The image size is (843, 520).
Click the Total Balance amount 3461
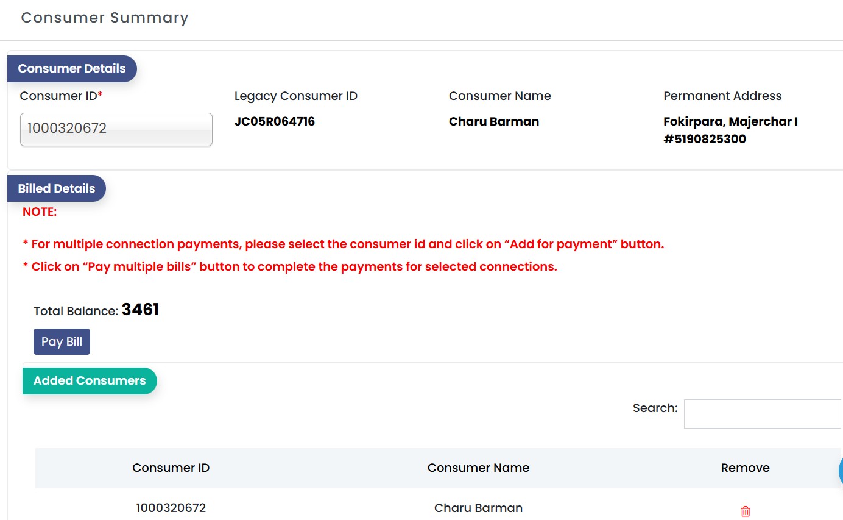tap(140, 310)
